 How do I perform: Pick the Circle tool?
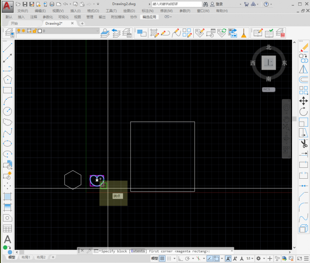tap(7, 111)
